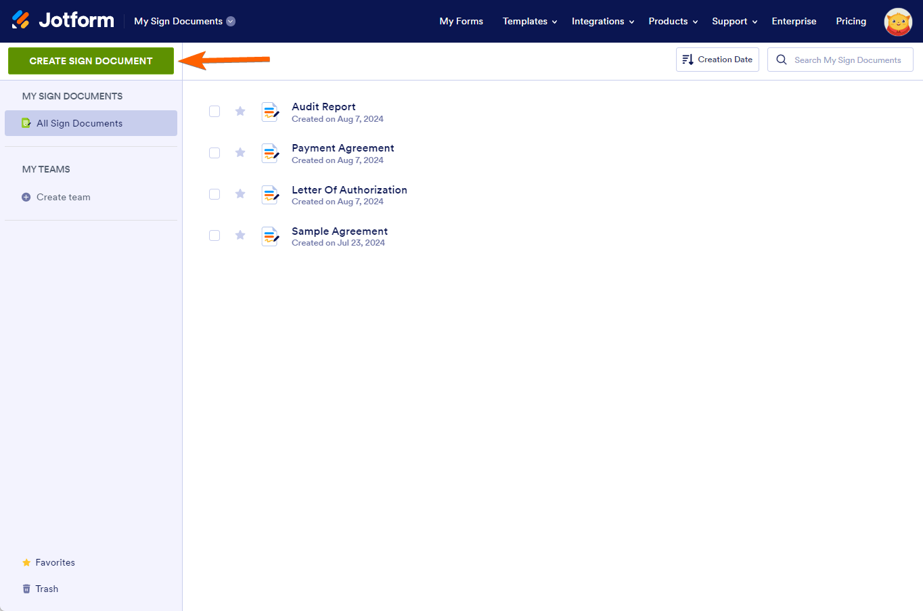Screen dimensions: 923x611
Task: Go to My Forms
Action: pyautogui.click(x=461, y=21)
